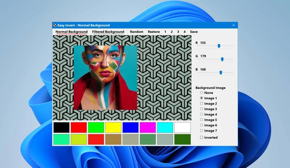Select the Image 6 radio button

(202, 125)
